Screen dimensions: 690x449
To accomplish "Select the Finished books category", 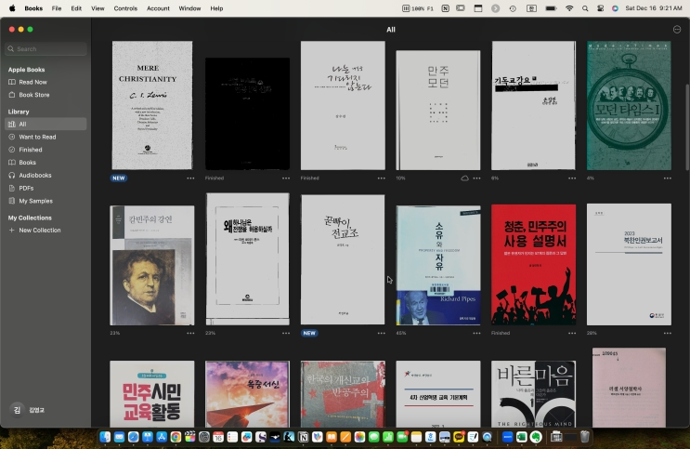I will point(30,150).
